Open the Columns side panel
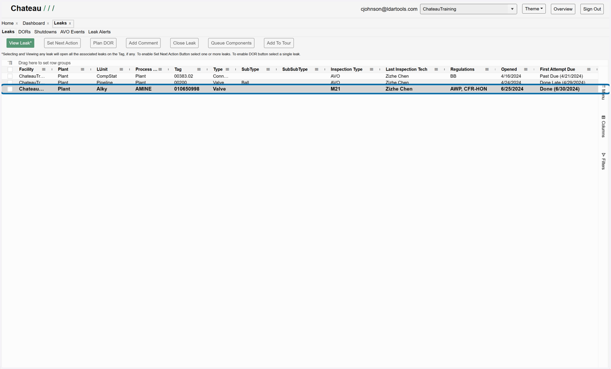 tap(603, 126)
